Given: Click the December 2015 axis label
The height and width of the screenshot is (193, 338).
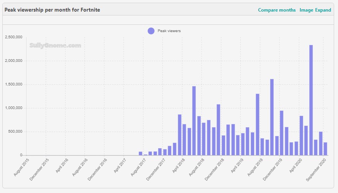Looking at the screenshot, I should click(39, 169).
